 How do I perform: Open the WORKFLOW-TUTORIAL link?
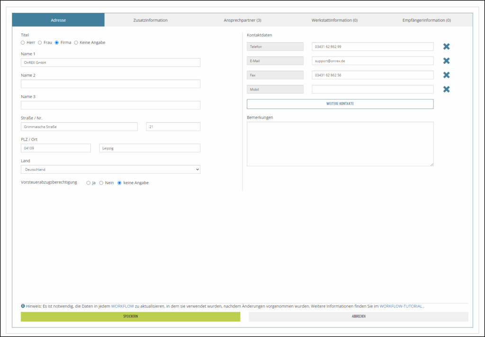tap(401, 306)
